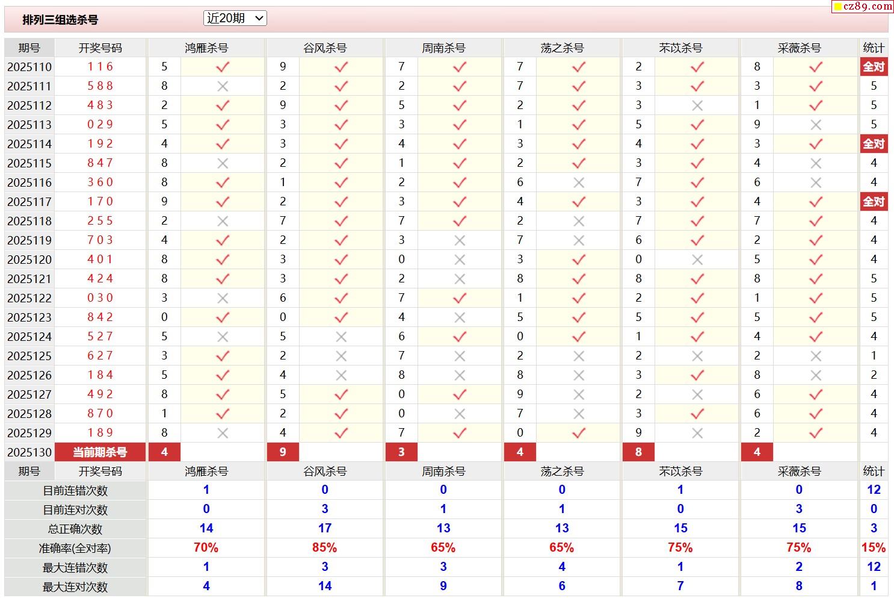
Task: Click winning number 0 2 9
Action: (100, 125)
